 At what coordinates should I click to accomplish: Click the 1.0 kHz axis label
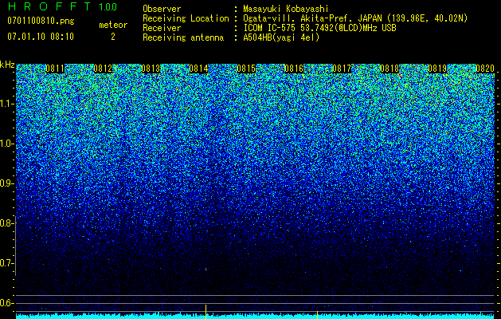click(6, 144)
